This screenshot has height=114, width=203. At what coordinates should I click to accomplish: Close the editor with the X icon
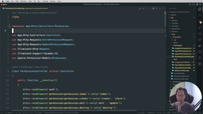[160, 9]
